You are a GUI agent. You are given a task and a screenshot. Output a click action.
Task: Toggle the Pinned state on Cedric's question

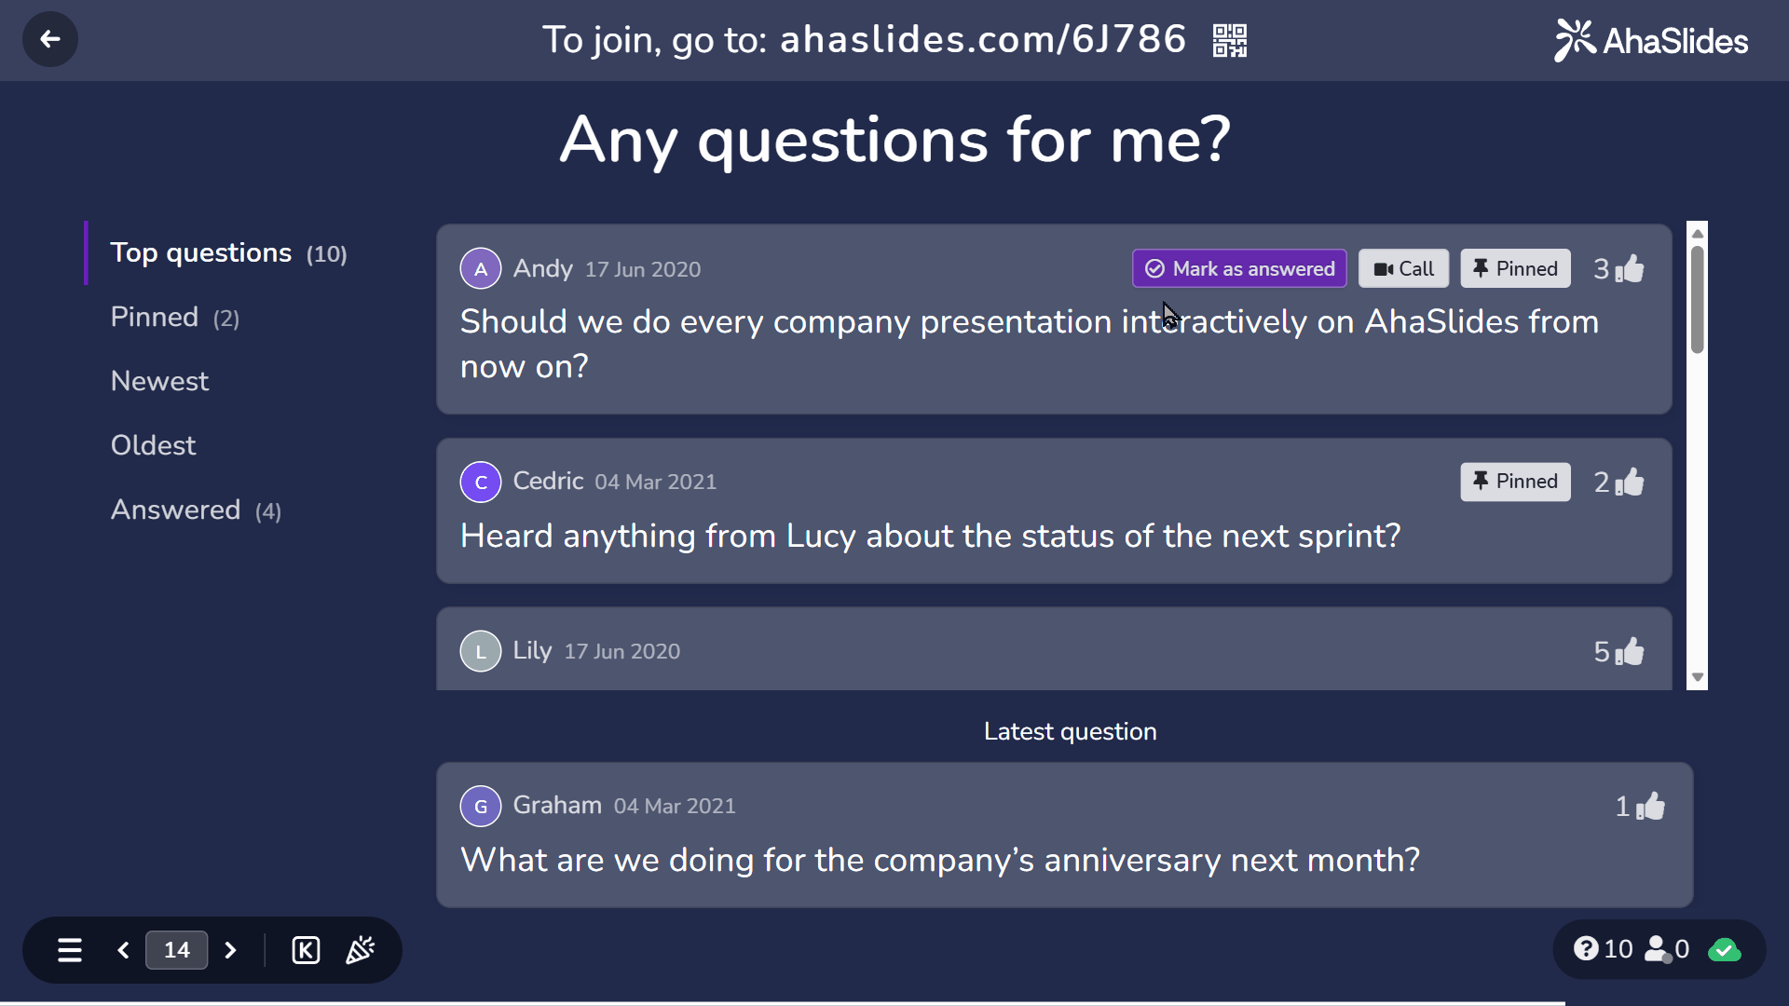(1515, 482)
